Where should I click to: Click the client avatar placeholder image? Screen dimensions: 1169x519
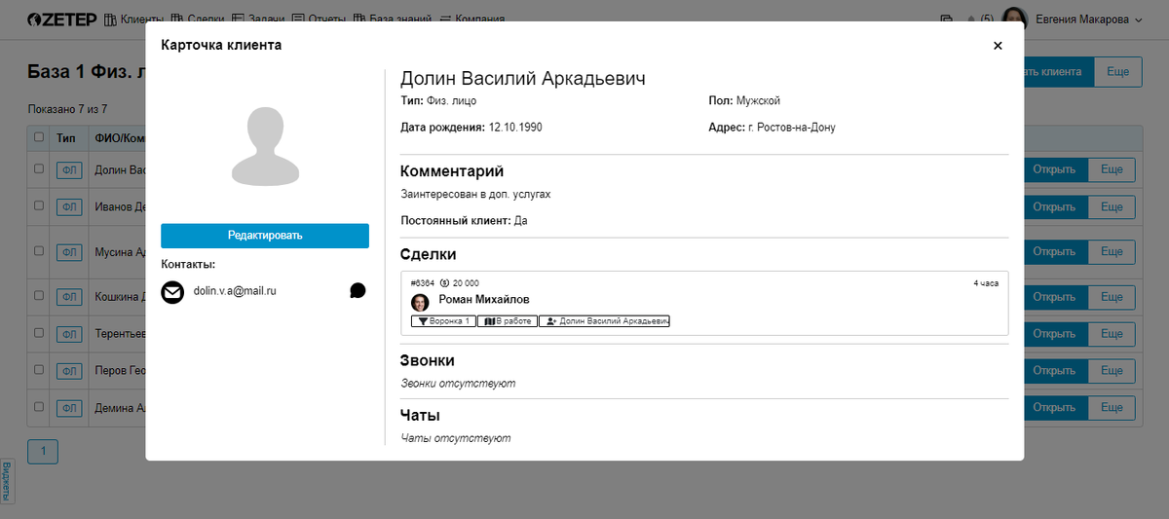265,146
